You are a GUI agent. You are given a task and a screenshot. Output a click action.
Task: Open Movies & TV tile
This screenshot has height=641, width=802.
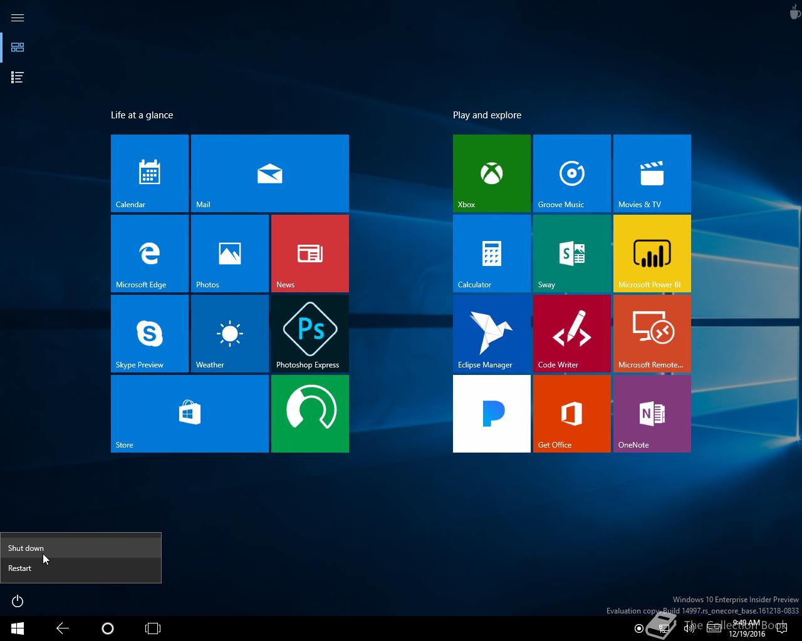[652, 173]
